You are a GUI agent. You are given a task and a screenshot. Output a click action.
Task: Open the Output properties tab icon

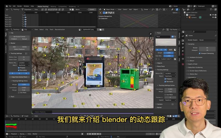pyautogui.click(x=183, y=44)
